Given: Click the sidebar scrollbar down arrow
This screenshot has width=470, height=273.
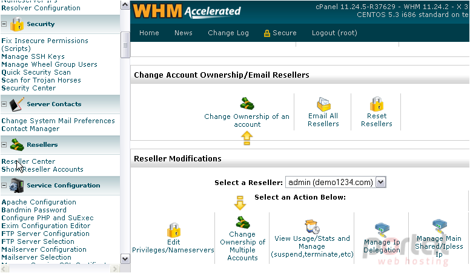Looking at the screenshot, I should pyautogui.click(x=125, y=258).
